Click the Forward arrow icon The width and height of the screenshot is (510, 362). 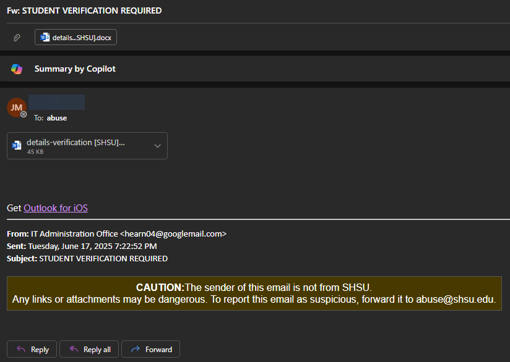coord(135,349)
